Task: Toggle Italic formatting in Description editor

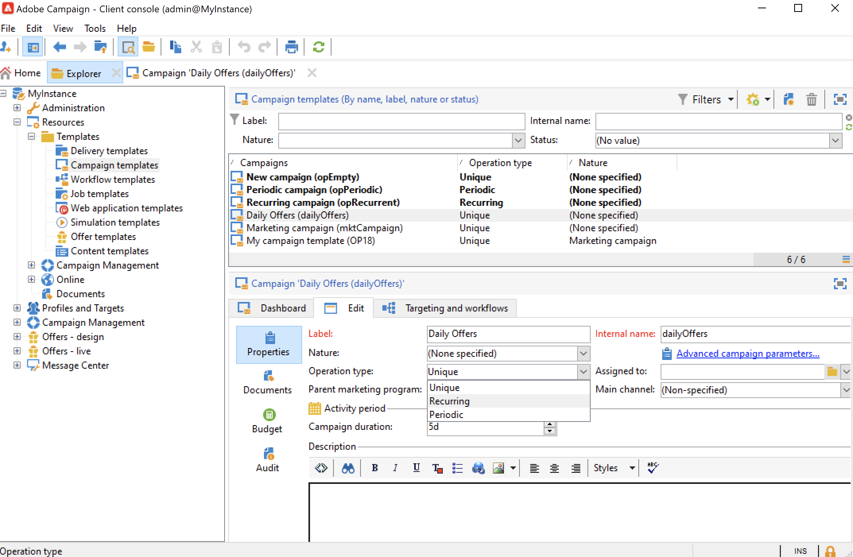Action: point(395,468)
